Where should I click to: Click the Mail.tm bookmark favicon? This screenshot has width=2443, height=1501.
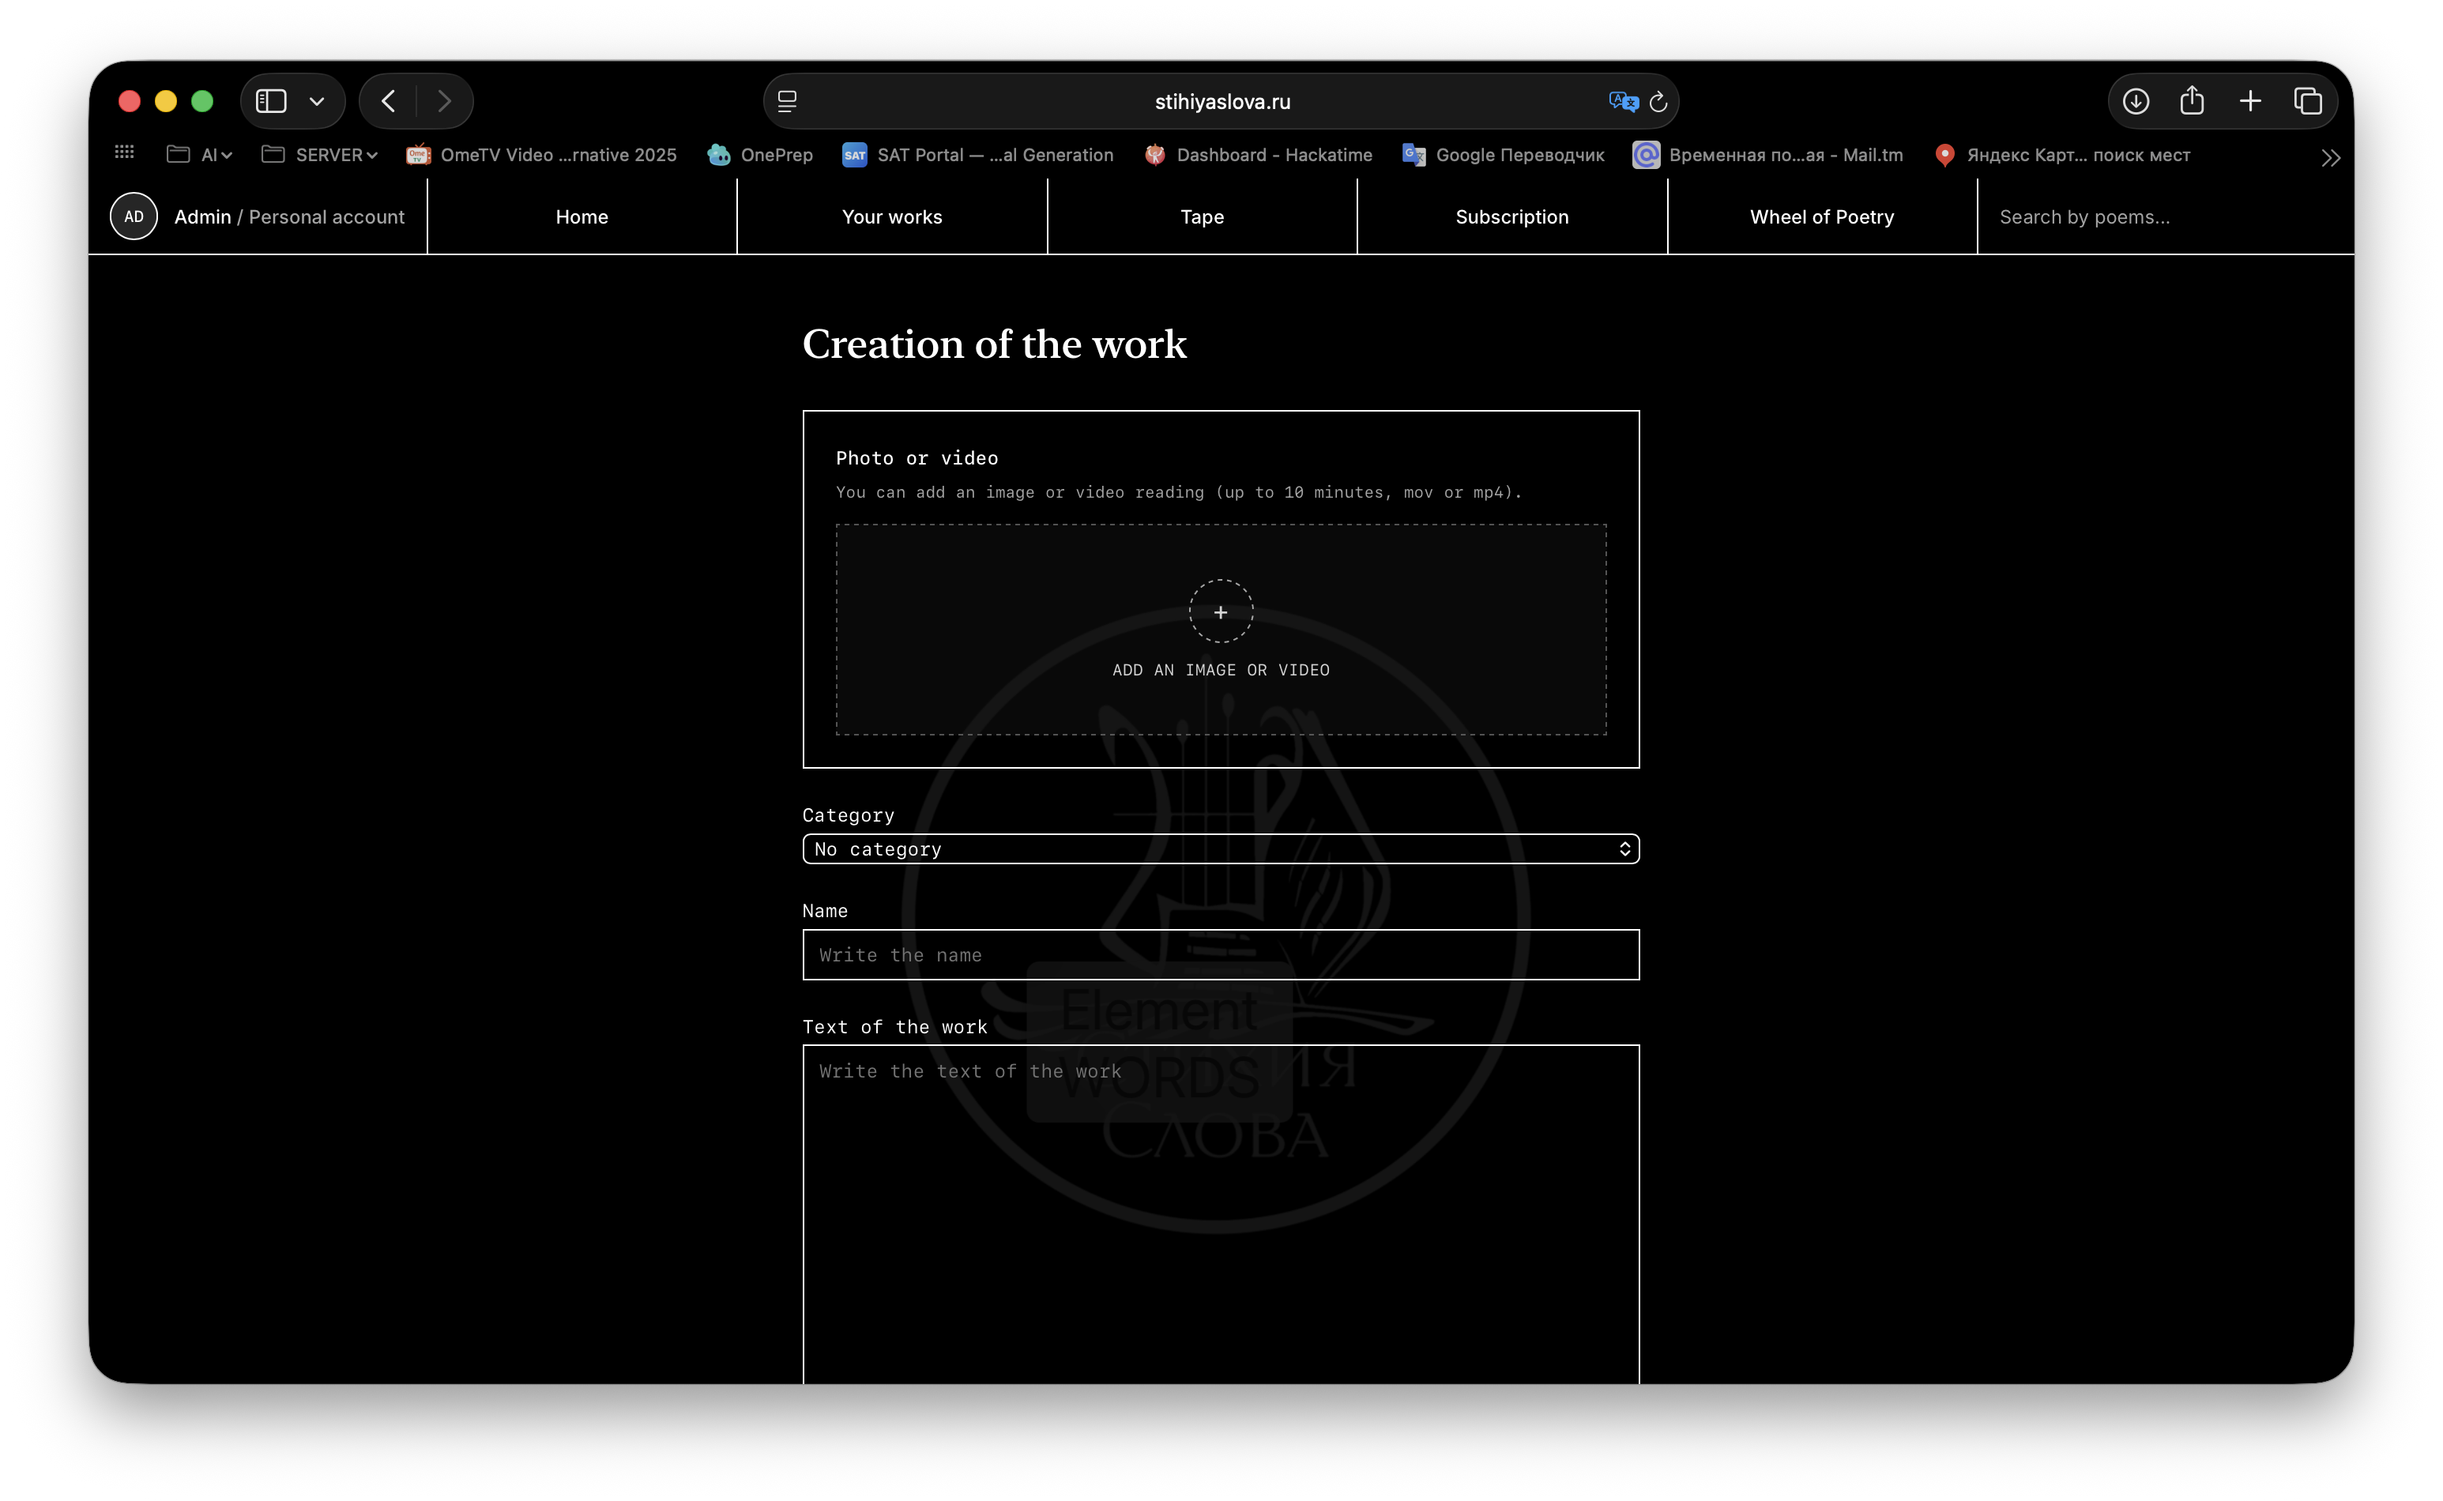pos(1646,155)
